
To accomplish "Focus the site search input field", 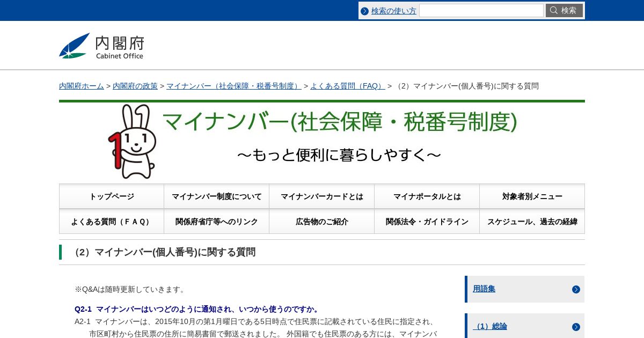I will (481, 11).
